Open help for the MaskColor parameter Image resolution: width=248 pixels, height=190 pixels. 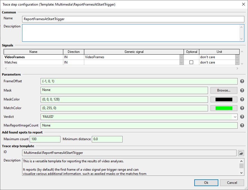point(242,99)
